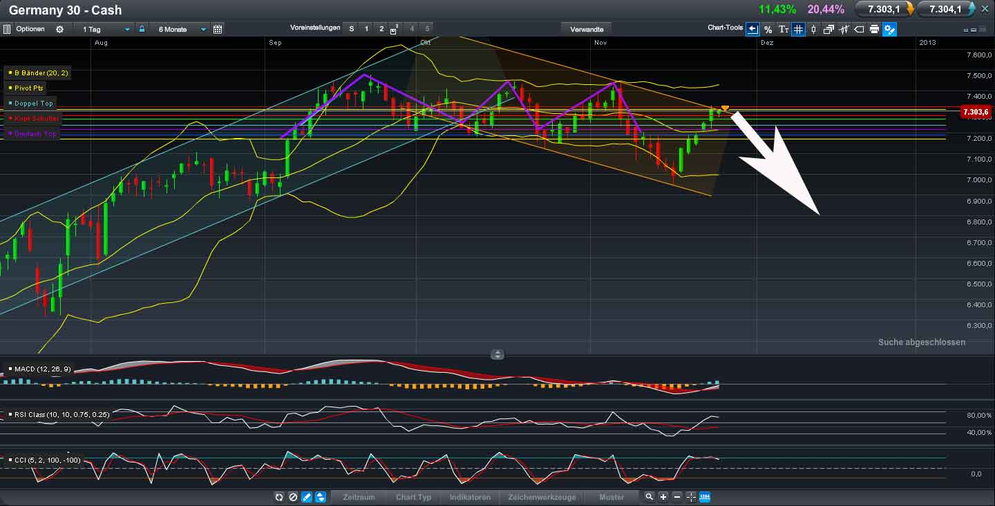Print the chart
Image resolution: width=995 pixels, height=506 pixels.
point(875,29)
